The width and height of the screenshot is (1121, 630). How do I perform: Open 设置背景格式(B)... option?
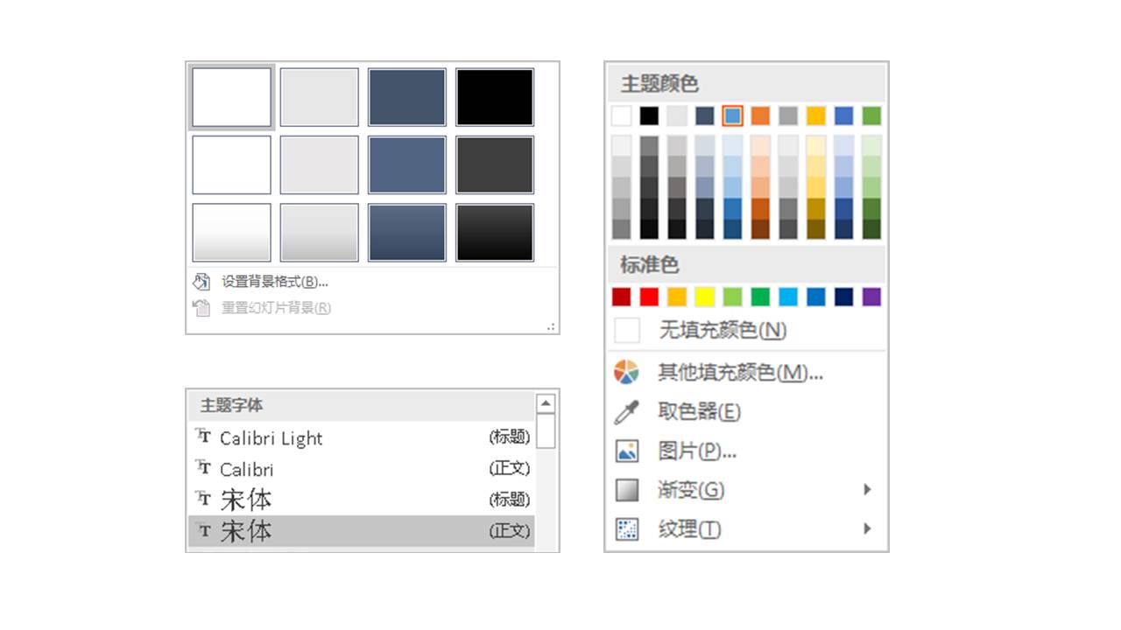pyautogui.click(x=274, y=282)
